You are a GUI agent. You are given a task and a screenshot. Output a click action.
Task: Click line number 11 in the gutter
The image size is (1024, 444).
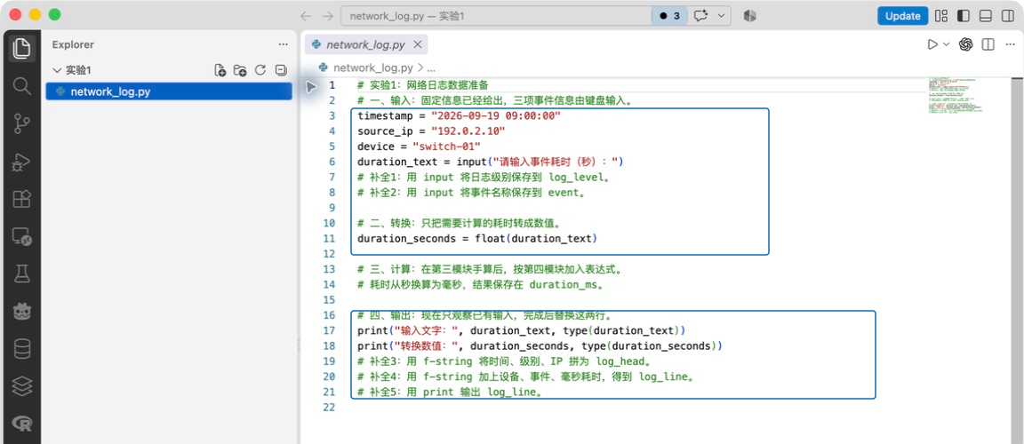330,239
